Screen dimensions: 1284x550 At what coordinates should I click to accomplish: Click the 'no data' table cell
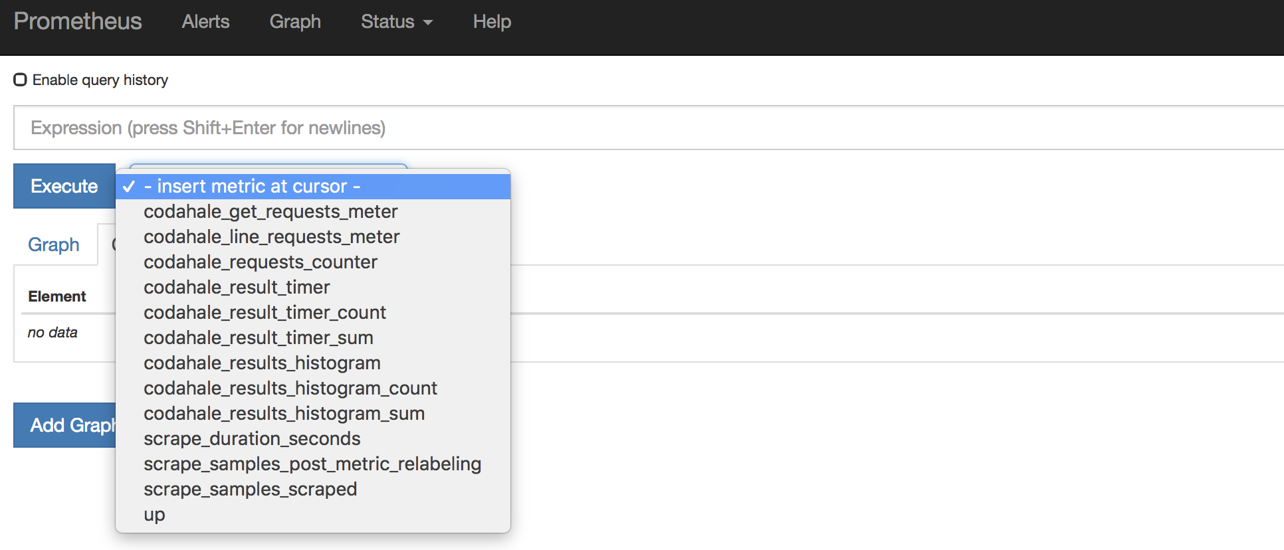click(x=53, y=332)
